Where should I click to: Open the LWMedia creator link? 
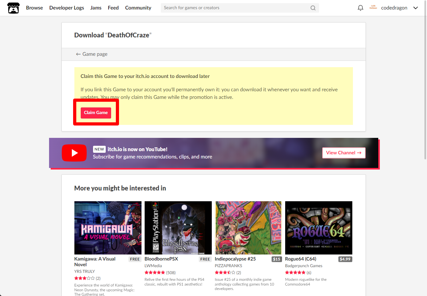tap(153, 266)
